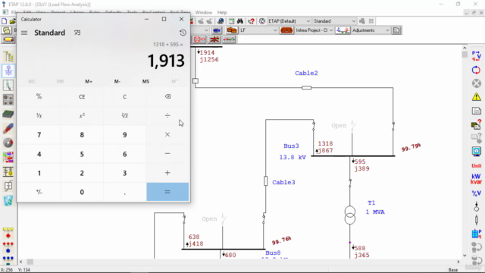The height and width of the screenshot is (273, 485).
Task: Click the Calculator equals button
Action: [x=167, y=192]
